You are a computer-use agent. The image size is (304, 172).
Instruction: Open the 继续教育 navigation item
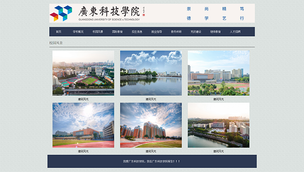pyautogui.click(x=215, y=32)
